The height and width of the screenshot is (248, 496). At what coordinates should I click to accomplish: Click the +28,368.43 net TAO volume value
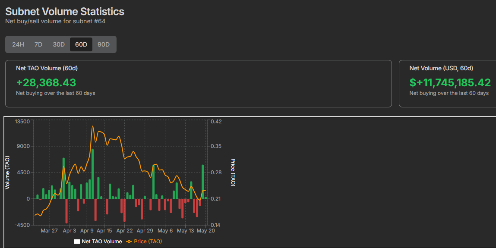(46, 82)
